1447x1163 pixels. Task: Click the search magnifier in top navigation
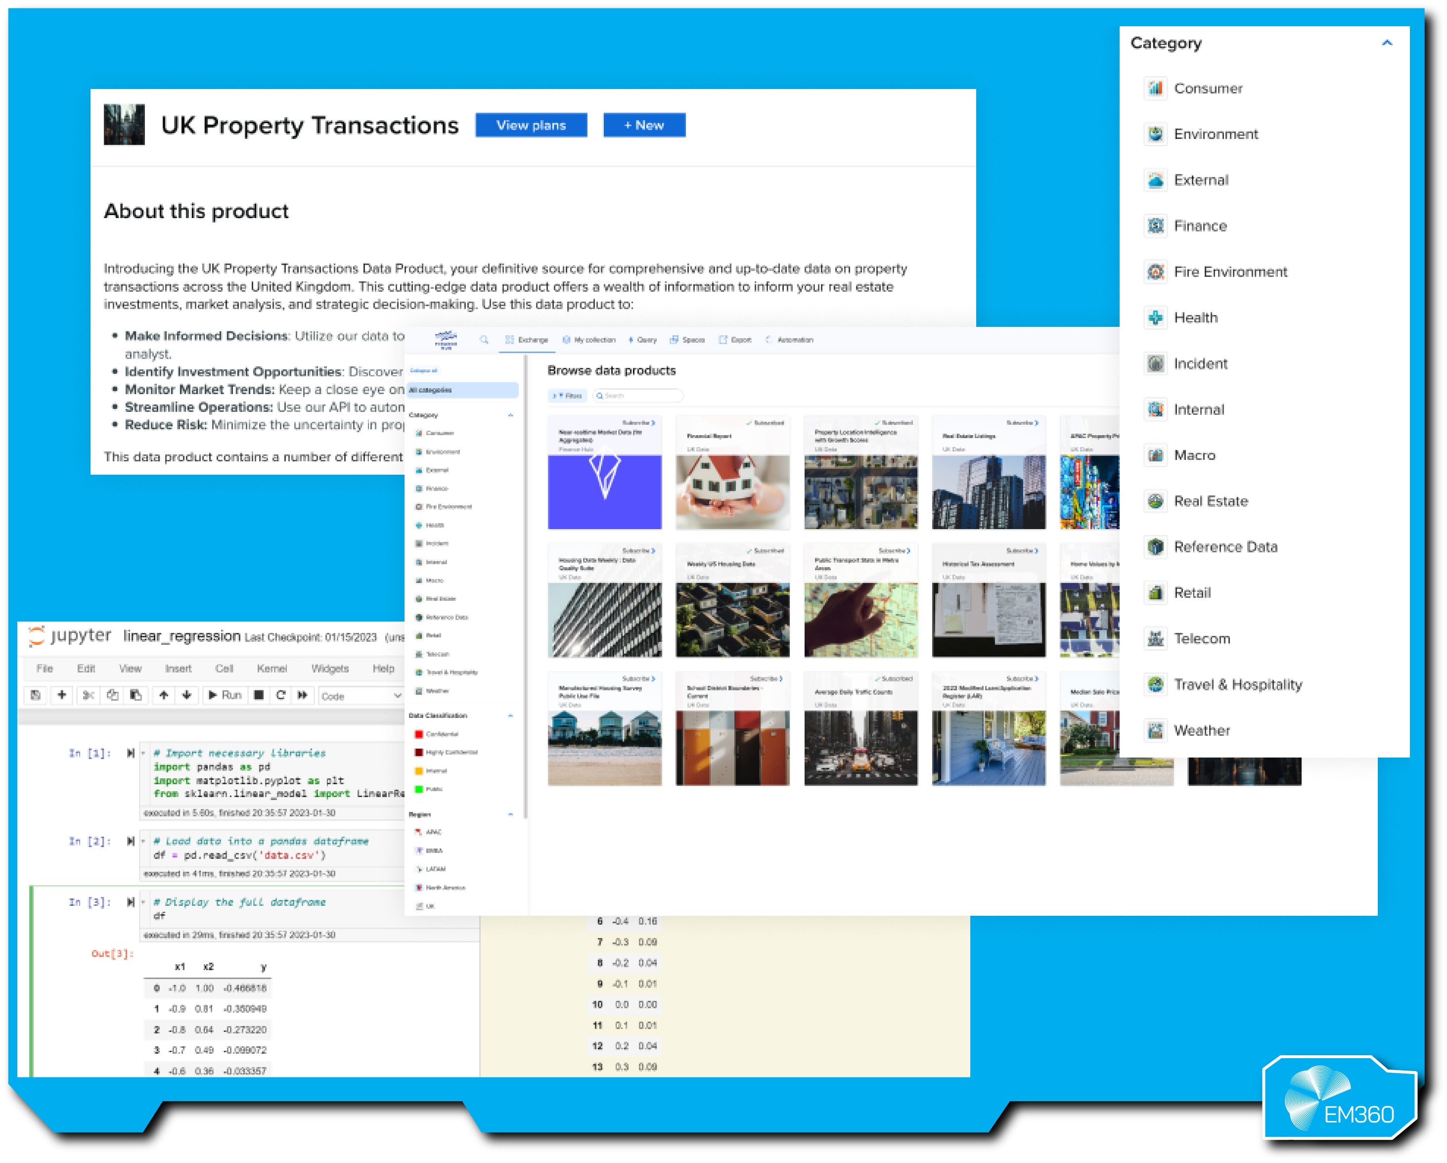click(x=484, y=340)
